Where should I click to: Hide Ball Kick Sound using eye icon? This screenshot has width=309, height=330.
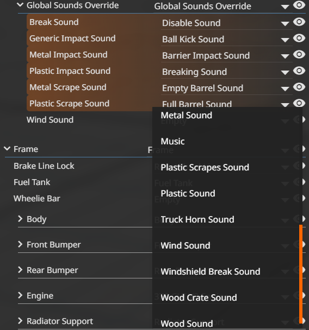tap(299, 38)
